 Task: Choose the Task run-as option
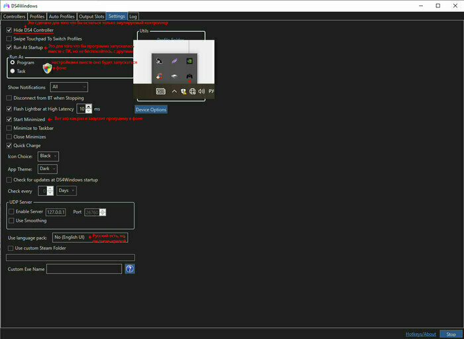[x=13, y=71]
